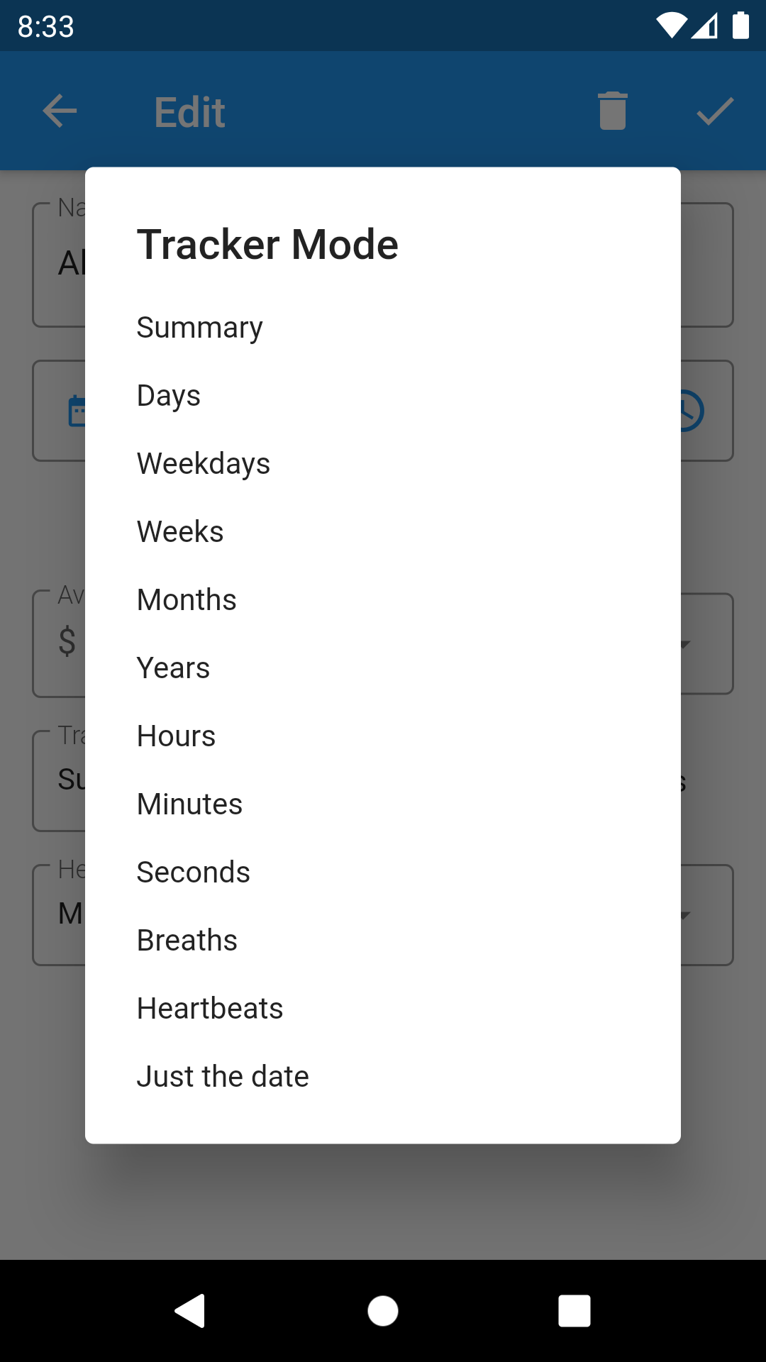Viewport: 766px width, 1362px height.
Task: Tap the calendar date icon
Action: tap(77, 411)
